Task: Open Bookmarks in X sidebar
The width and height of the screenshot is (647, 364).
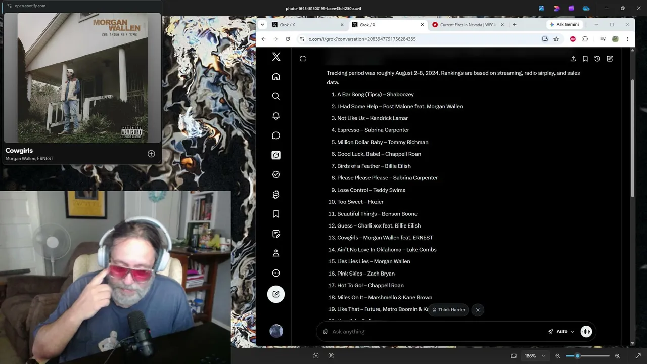Action: [x=276, y=214]
